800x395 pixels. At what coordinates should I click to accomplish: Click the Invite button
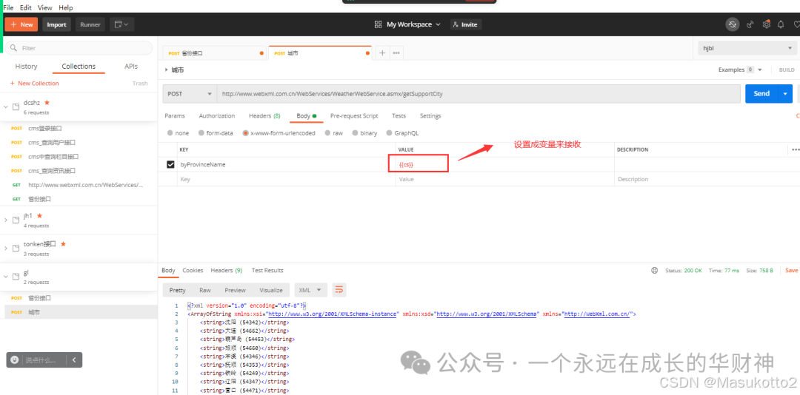[465, 24]
